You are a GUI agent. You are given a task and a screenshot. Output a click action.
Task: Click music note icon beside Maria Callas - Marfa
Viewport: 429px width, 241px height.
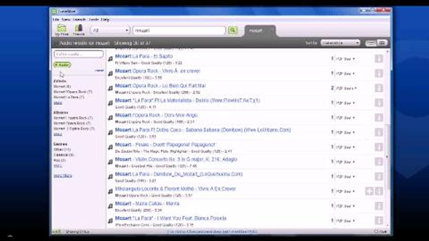click(x=110, y=206)
